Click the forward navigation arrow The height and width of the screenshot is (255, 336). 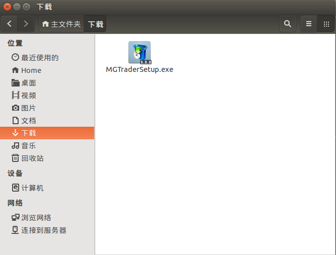[x=26, y=24]
